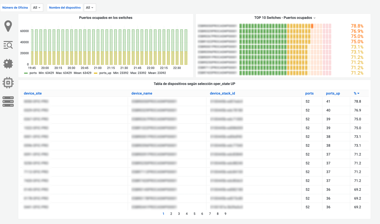Sort table by device_site column
Screen dimensions: 380x224
[x=33, y=94]
